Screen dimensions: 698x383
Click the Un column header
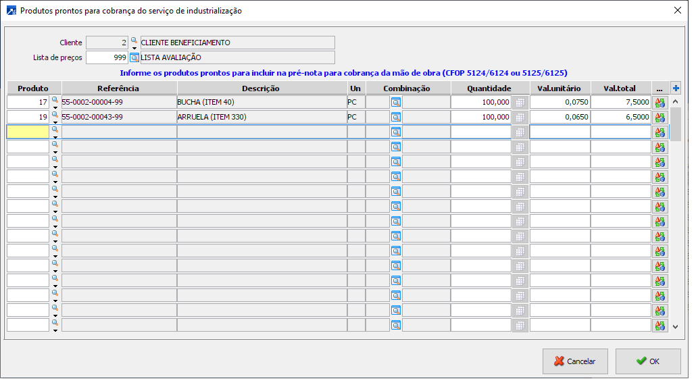pos(356,88)
